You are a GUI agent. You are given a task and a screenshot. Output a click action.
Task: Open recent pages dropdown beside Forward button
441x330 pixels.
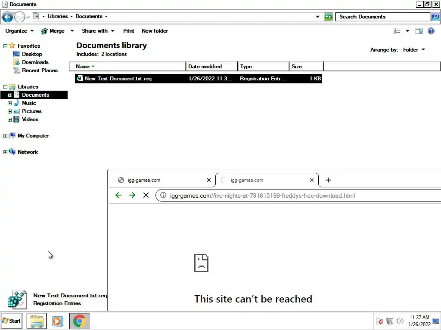[28, 17]
